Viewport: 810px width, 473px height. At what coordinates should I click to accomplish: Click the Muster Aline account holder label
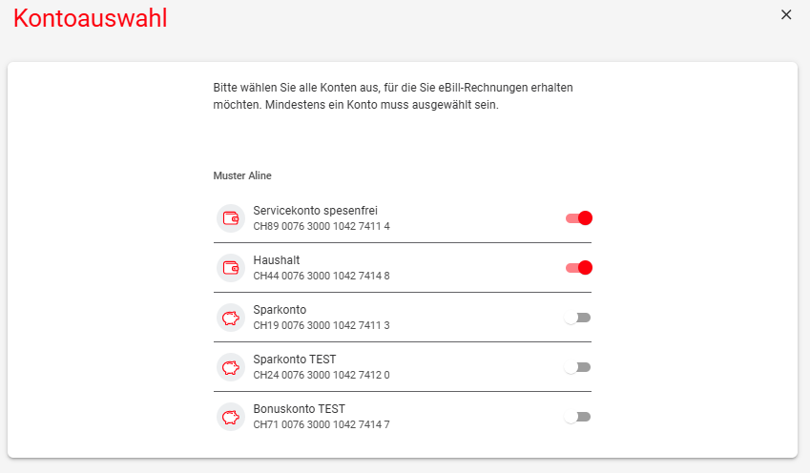coord(242,175)
